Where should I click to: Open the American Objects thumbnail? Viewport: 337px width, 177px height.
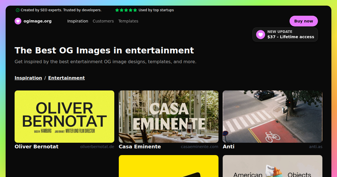coord(272,166)
